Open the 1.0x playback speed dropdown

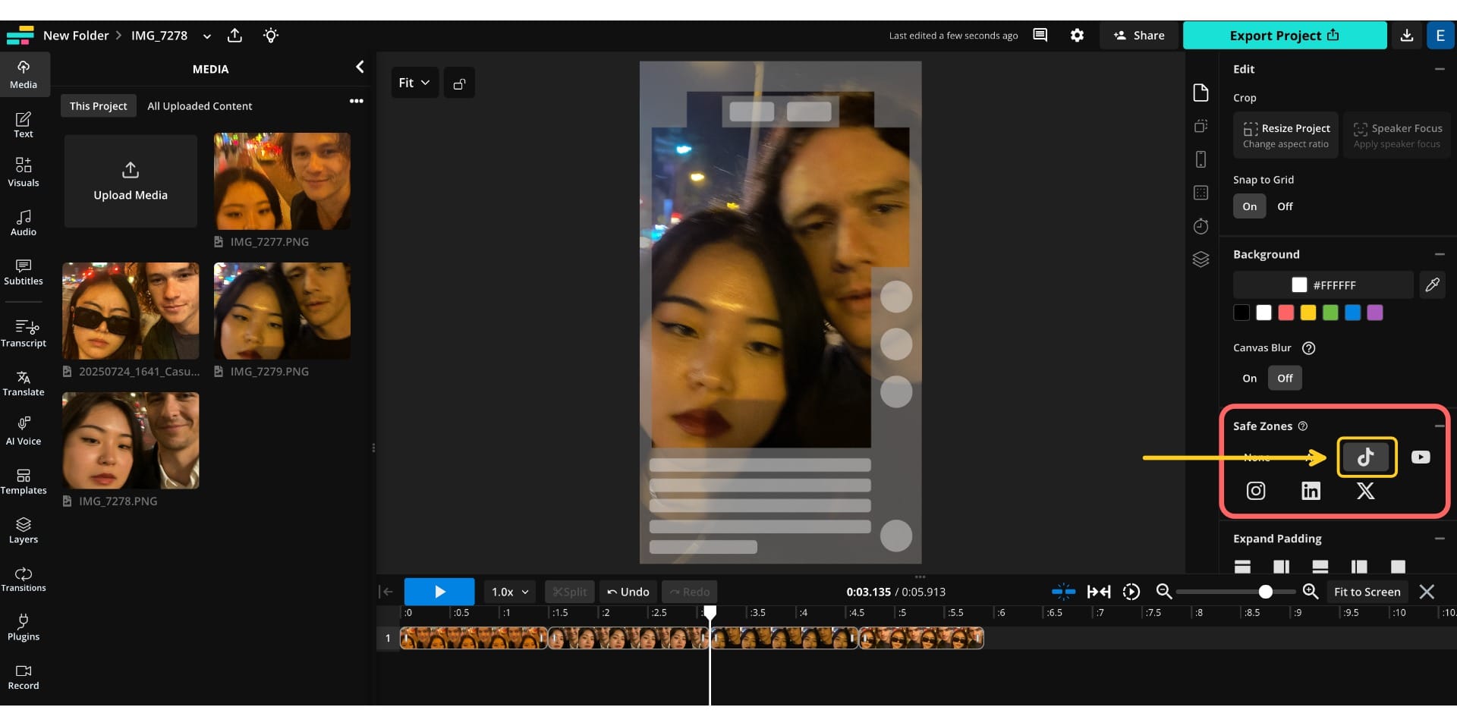[x=509, y=592]
